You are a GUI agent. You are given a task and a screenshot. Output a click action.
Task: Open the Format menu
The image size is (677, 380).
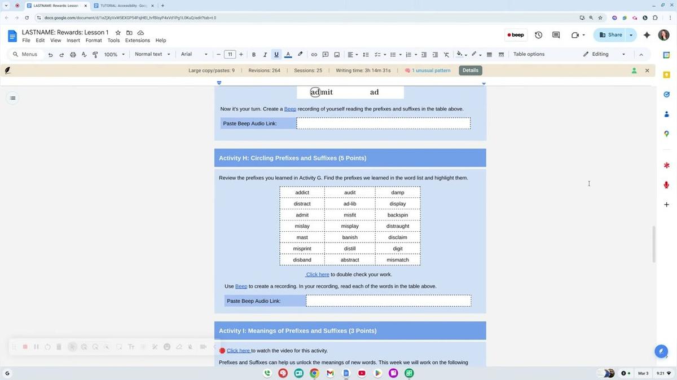click(94, 40)
